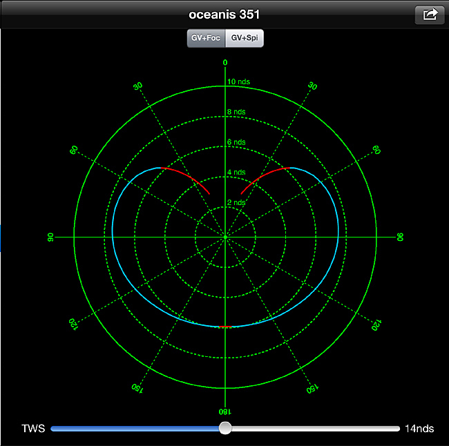449x446 pixels.
Task: Click the TWS slider handle knob
Action: [225, 428]
